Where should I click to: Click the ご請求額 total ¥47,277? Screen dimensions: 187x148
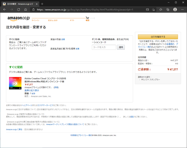pyautogui.click(x=172, y=69)
